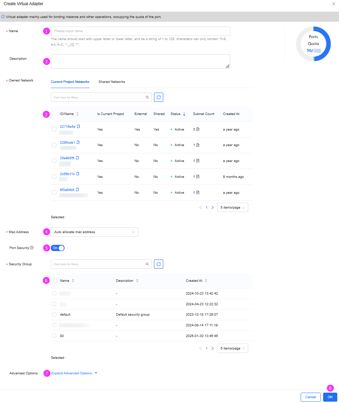Copy the ID of network 6f0a64b5
Image resolution: width=339 pixels, height=403 pixels.
[77, 190]
